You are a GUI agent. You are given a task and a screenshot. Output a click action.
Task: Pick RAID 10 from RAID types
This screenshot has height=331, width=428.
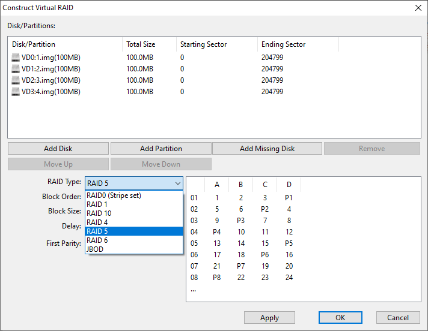[x=99, y=213]
